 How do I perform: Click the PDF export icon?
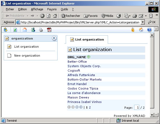[49, 30]
